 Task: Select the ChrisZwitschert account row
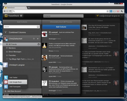22,39
